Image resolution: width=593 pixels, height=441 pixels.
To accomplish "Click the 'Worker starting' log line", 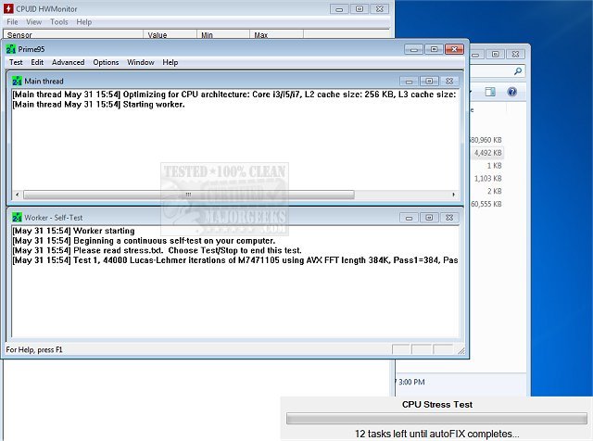I will coord(73,231).
